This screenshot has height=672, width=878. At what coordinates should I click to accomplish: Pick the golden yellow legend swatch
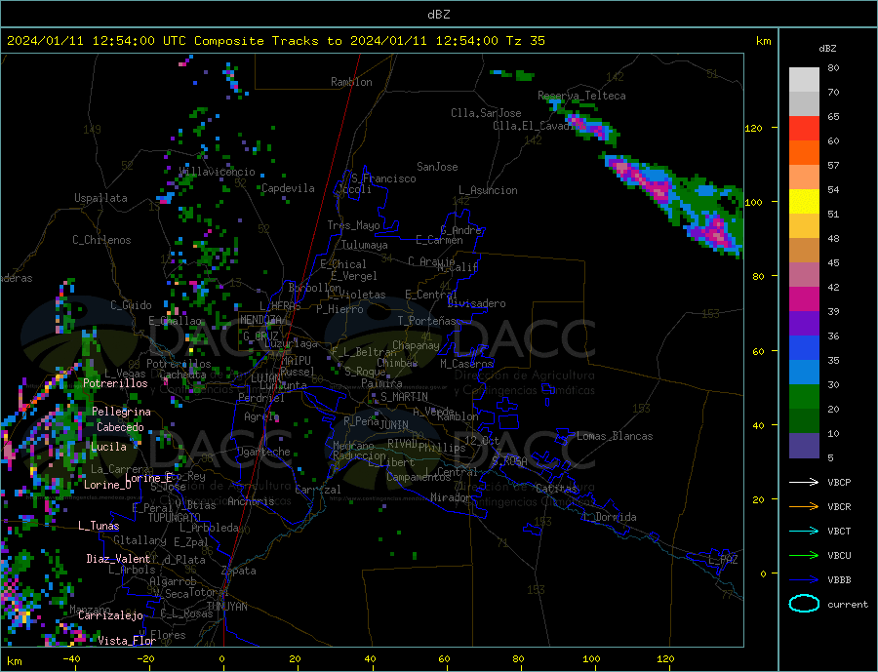tap(804, 226)
